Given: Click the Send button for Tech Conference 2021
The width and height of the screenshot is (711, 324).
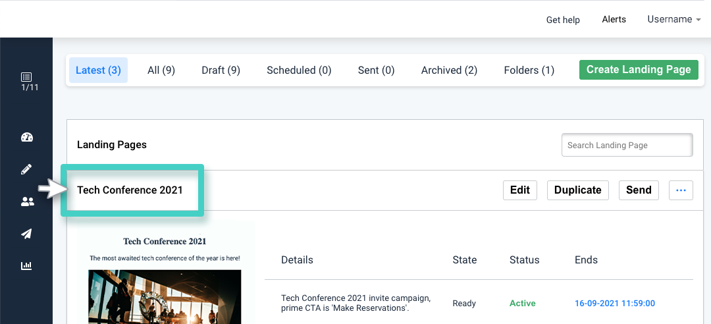Looking at the screenshot, I should (639, 190).
